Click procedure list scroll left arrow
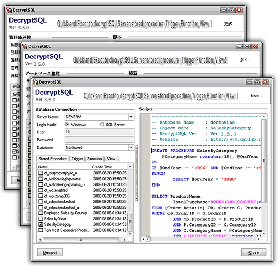Screen dimensions: 279x267 tap(40, 240)
